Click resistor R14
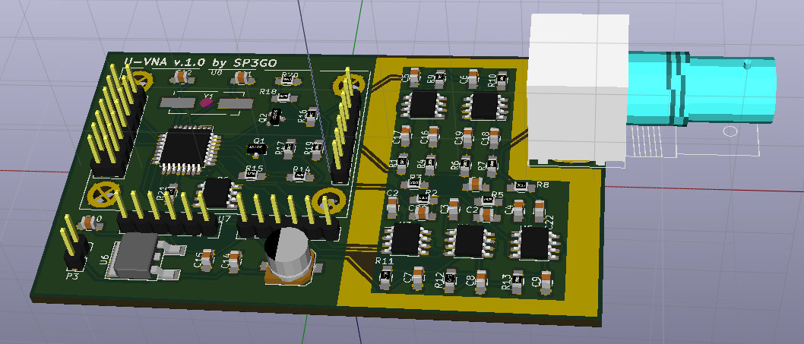This screenshot has height=344, width=804. tap(300, 177)
